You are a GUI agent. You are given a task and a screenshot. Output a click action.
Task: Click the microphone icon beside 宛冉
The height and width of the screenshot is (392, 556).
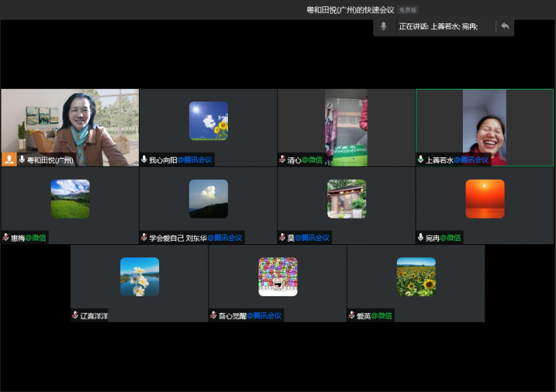pyautogui.click(x=420, y=237)
